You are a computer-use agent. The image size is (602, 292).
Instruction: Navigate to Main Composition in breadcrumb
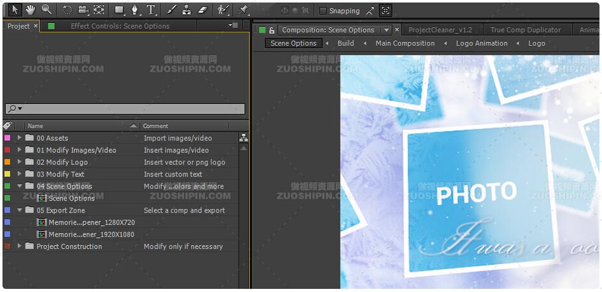pos(405,43)
